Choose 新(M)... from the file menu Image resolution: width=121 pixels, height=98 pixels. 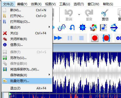pos(27,10)
